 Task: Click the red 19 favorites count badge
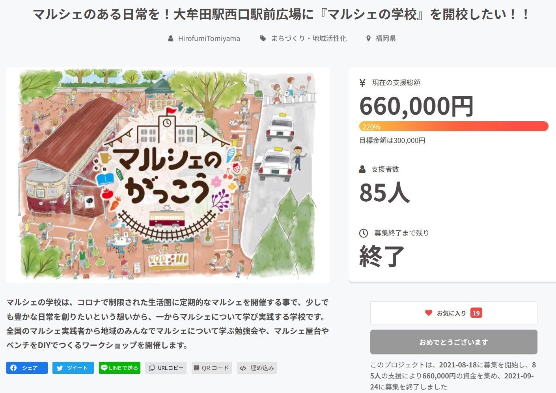pos(476,313)
